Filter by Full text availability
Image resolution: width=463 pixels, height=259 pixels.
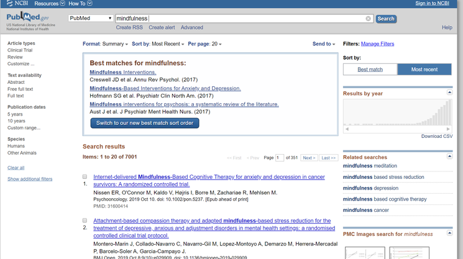coord(16,96)
